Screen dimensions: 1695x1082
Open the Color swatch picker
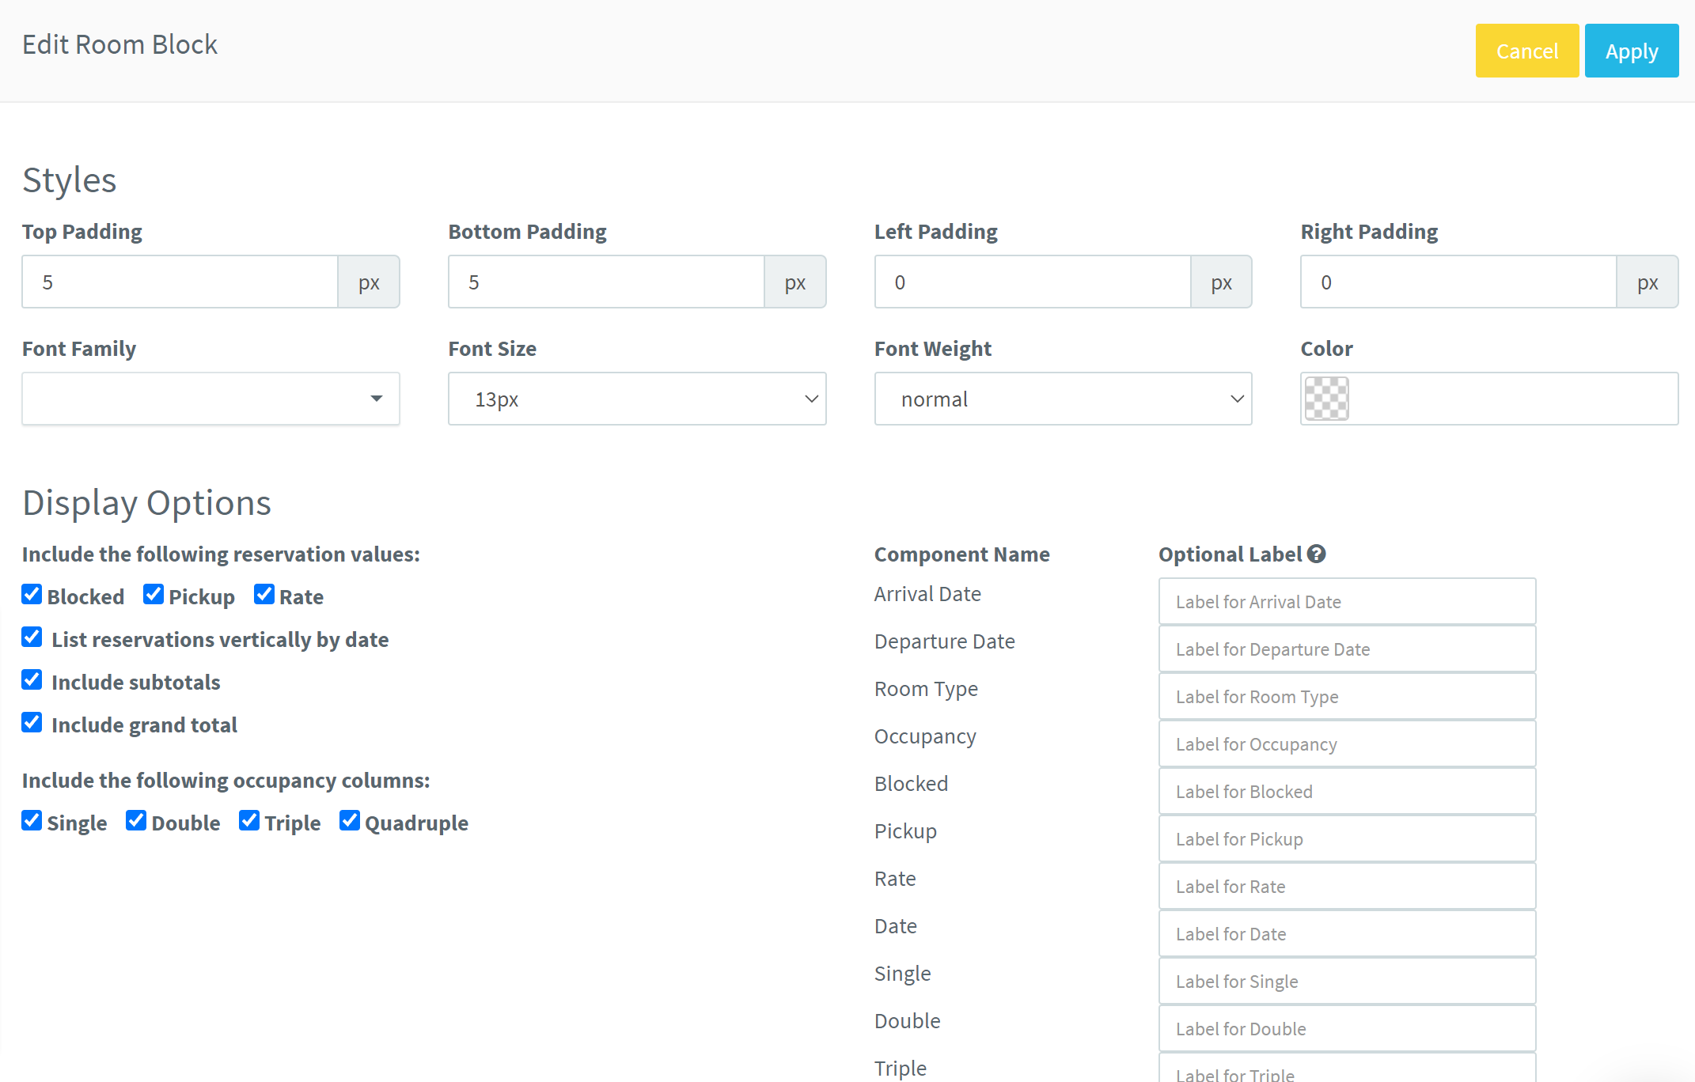click(1326, 399)
